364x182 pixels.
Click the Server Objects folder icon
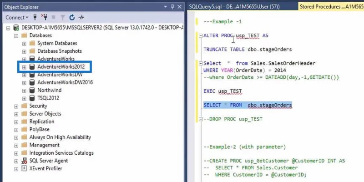click(24, 114)
